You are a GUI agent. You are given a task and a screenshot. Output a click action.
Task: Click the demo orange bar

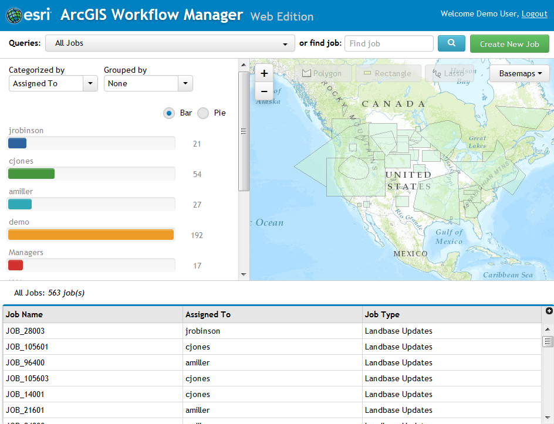click(91, 235)
